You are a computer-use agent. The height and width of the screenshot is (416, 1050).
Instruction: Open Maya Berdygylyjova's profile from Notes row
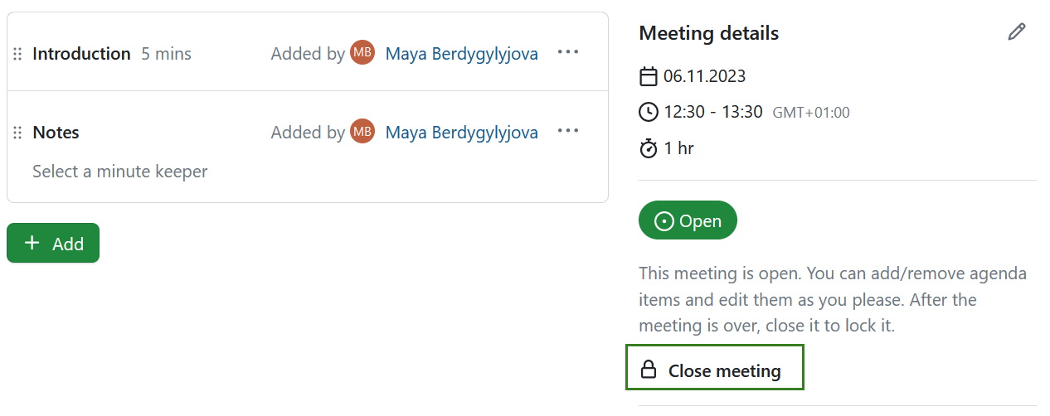click(x=461, y=133)
